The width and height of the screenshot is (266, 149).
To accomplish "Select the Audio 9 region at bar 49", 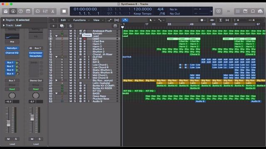I will coord(200,101).
